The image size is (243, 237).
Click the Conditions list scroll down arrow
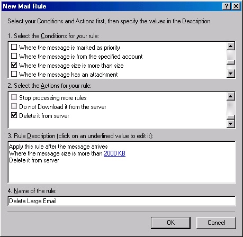(x=231, y=73)
